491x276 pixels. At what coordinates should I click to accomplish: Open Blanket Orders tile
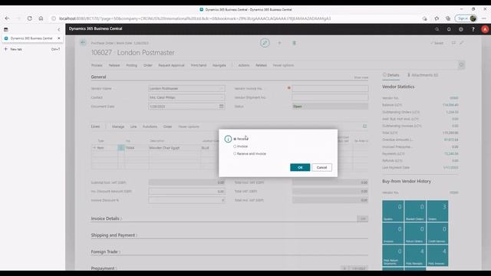(x=415, y=212)
